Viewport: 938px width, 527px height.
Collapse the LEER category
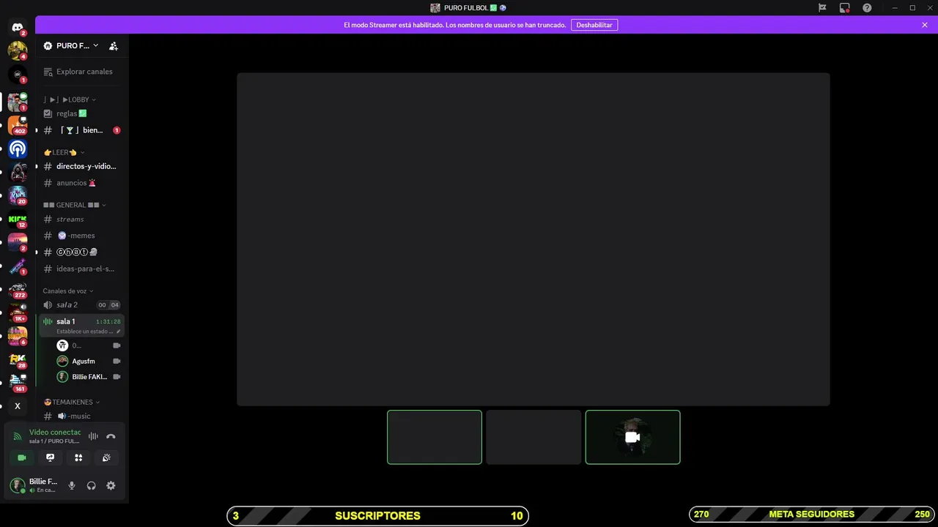(64, 152)
